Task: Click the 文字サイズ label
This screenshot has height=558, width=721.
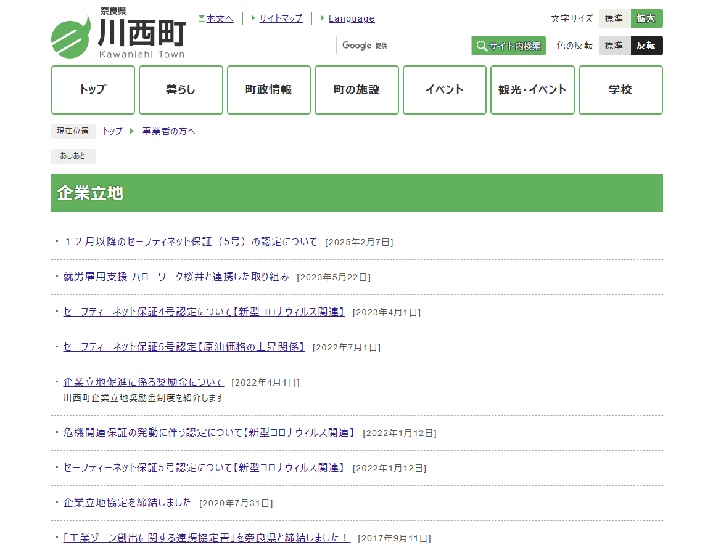Action: point(572,18)
